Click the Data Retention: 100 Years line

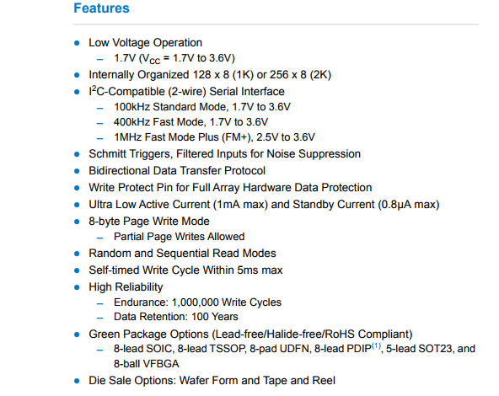(176, 317)
